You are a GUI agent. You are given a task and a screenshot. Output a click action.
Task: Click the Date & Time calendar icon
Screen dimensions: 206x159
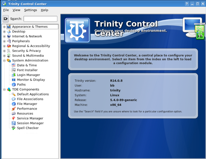coord(14,65)
